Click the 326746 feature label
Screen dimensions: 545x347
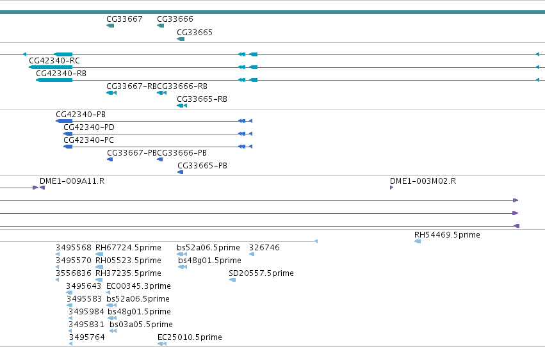(x=264, y=248)
